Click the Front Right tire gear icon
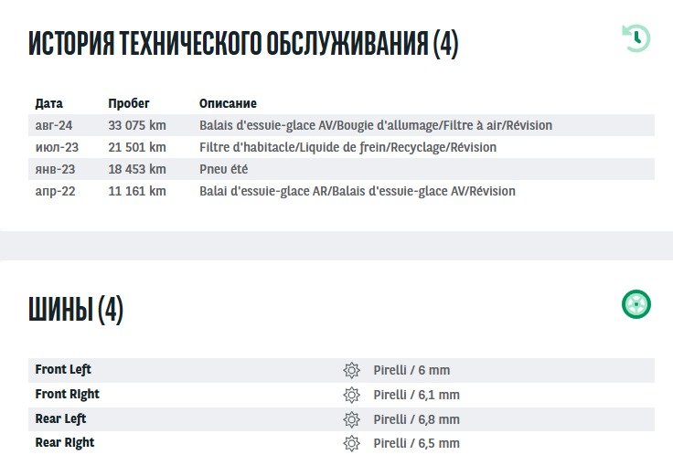 pyautogui.click(x=351, y=395)
